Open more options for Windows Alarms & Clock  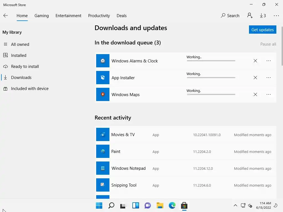pyautogui.click(x=269, y=61)
